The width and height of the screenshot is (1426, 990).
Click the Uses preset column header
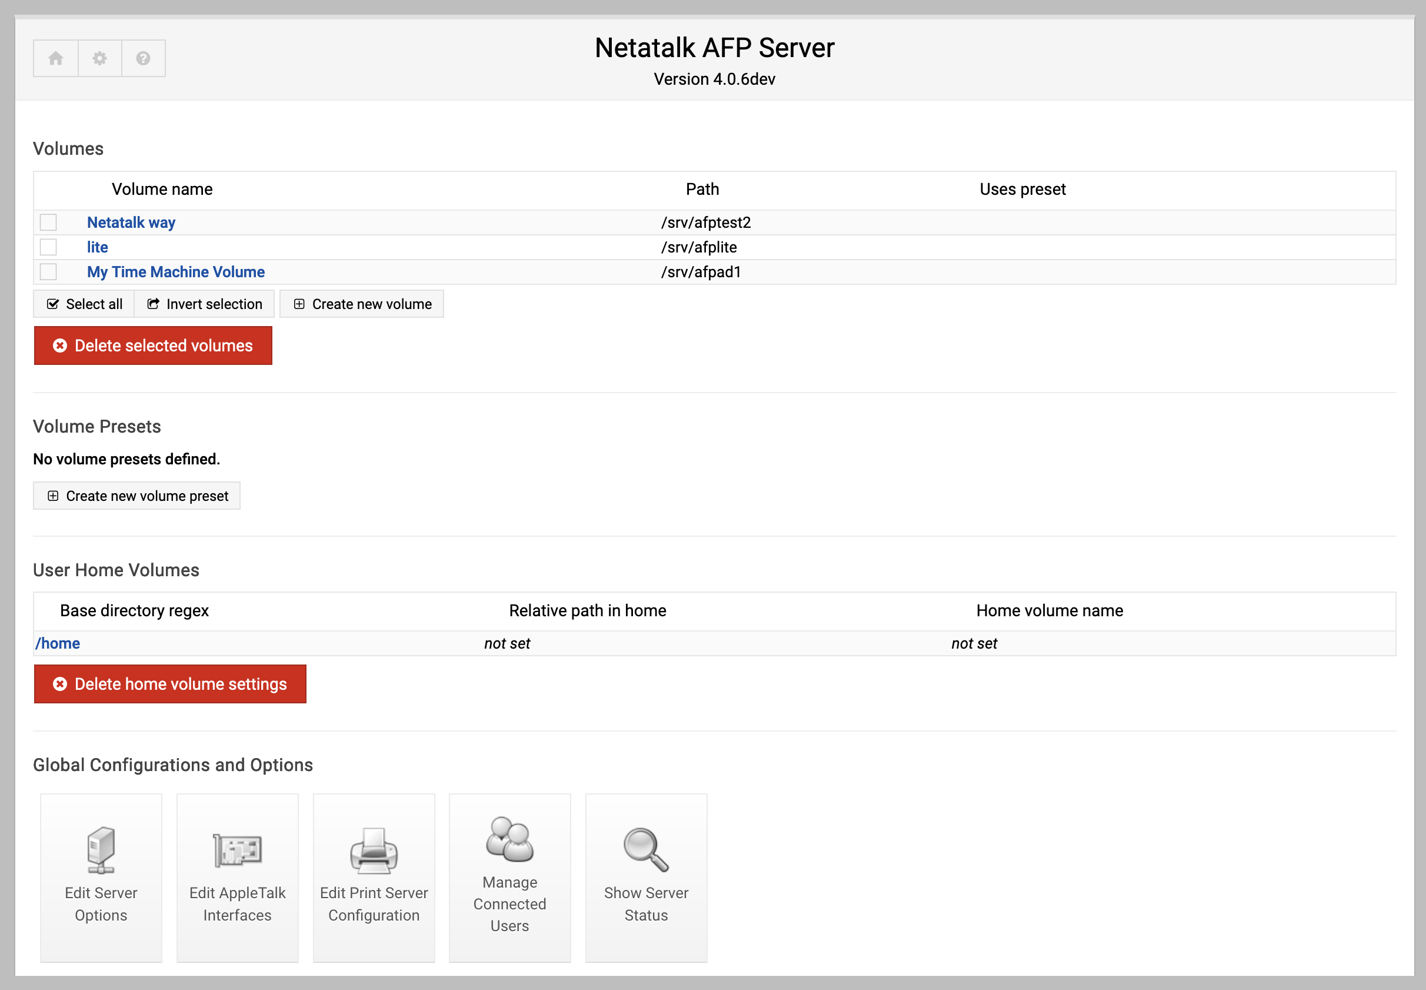click(x=1022, y=189)
